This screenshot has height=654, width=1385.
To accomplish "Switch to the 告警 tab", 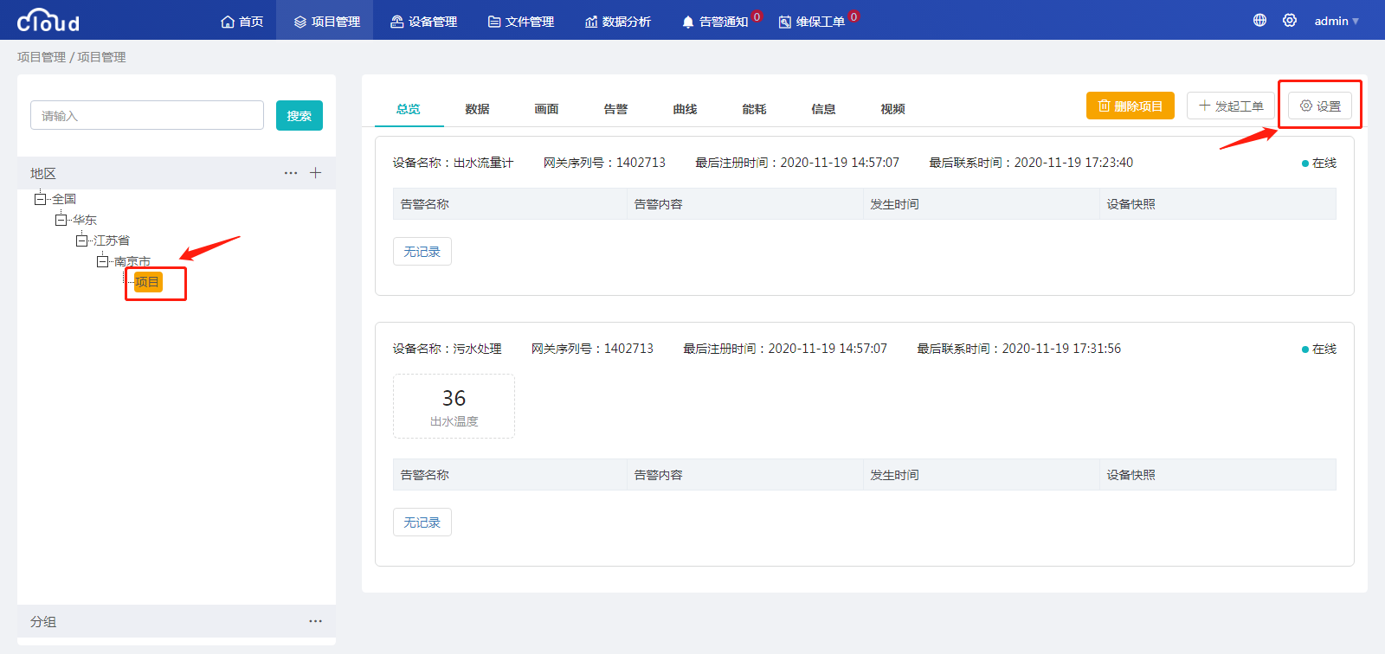I will tap(616, 109).
